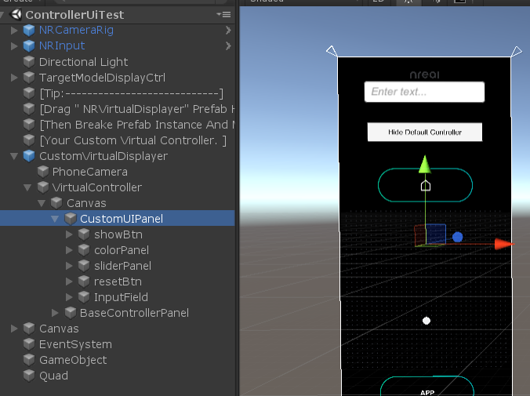Expand the colorPanel node
Image resolution: width=530 pixels, height=396 pixels.
coord(69,250)
